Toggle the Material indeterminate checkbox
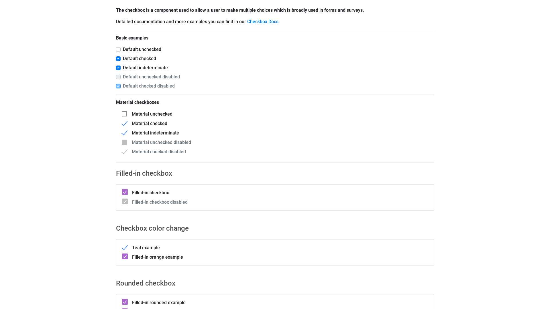This screenshot has height=309, width=550. tap(124, 133)
